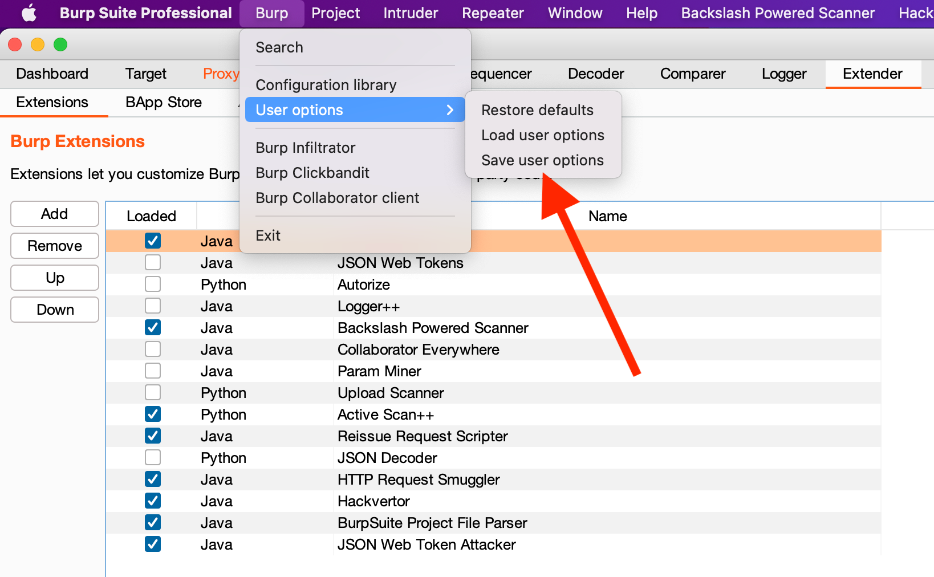
Task: Uncheck the Hackvertor loaded checkbox
Action: coord(153,501)
